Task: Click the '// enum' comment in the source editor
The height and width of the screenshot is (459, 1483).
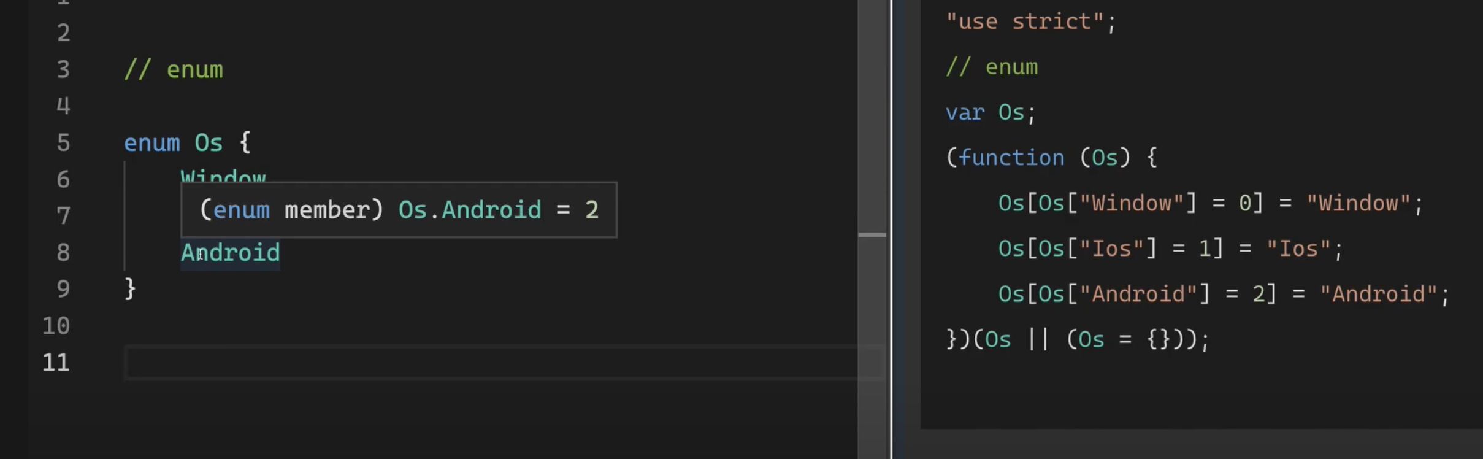Action: [x=174, y=69]
